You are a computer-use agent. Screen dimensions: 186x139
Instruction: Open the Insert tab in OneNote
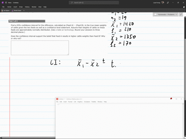tap(15, 7)
